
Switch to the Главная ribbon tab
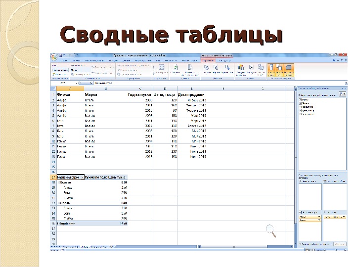[64, 61]
